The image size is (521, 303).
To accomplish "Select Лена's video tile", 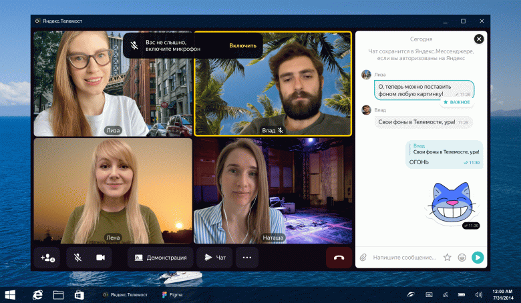I will pos(113,191).
